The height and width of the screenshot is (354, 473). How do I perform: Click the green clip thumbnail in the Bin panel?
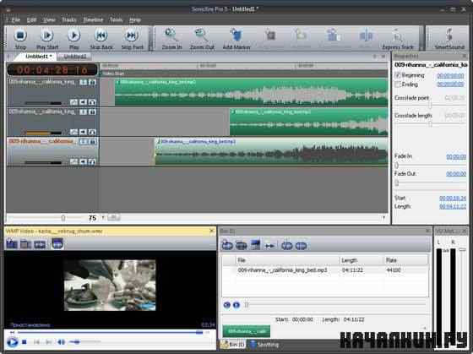click(x=246, y=331)
